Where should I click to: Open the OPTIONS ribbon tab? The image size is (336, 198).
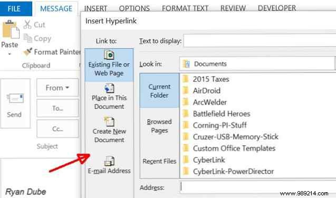point(135,8)
